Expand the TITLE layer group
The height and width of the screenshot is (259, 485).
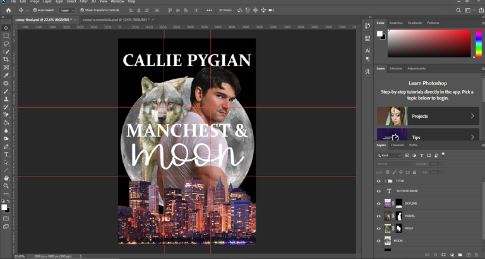click(x=385, y=181)
